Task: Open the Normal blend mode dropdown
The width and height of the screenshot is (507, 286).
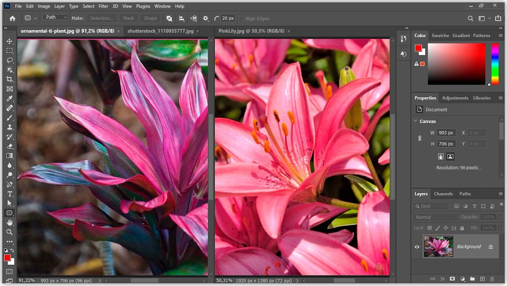Action: (436, 217)
